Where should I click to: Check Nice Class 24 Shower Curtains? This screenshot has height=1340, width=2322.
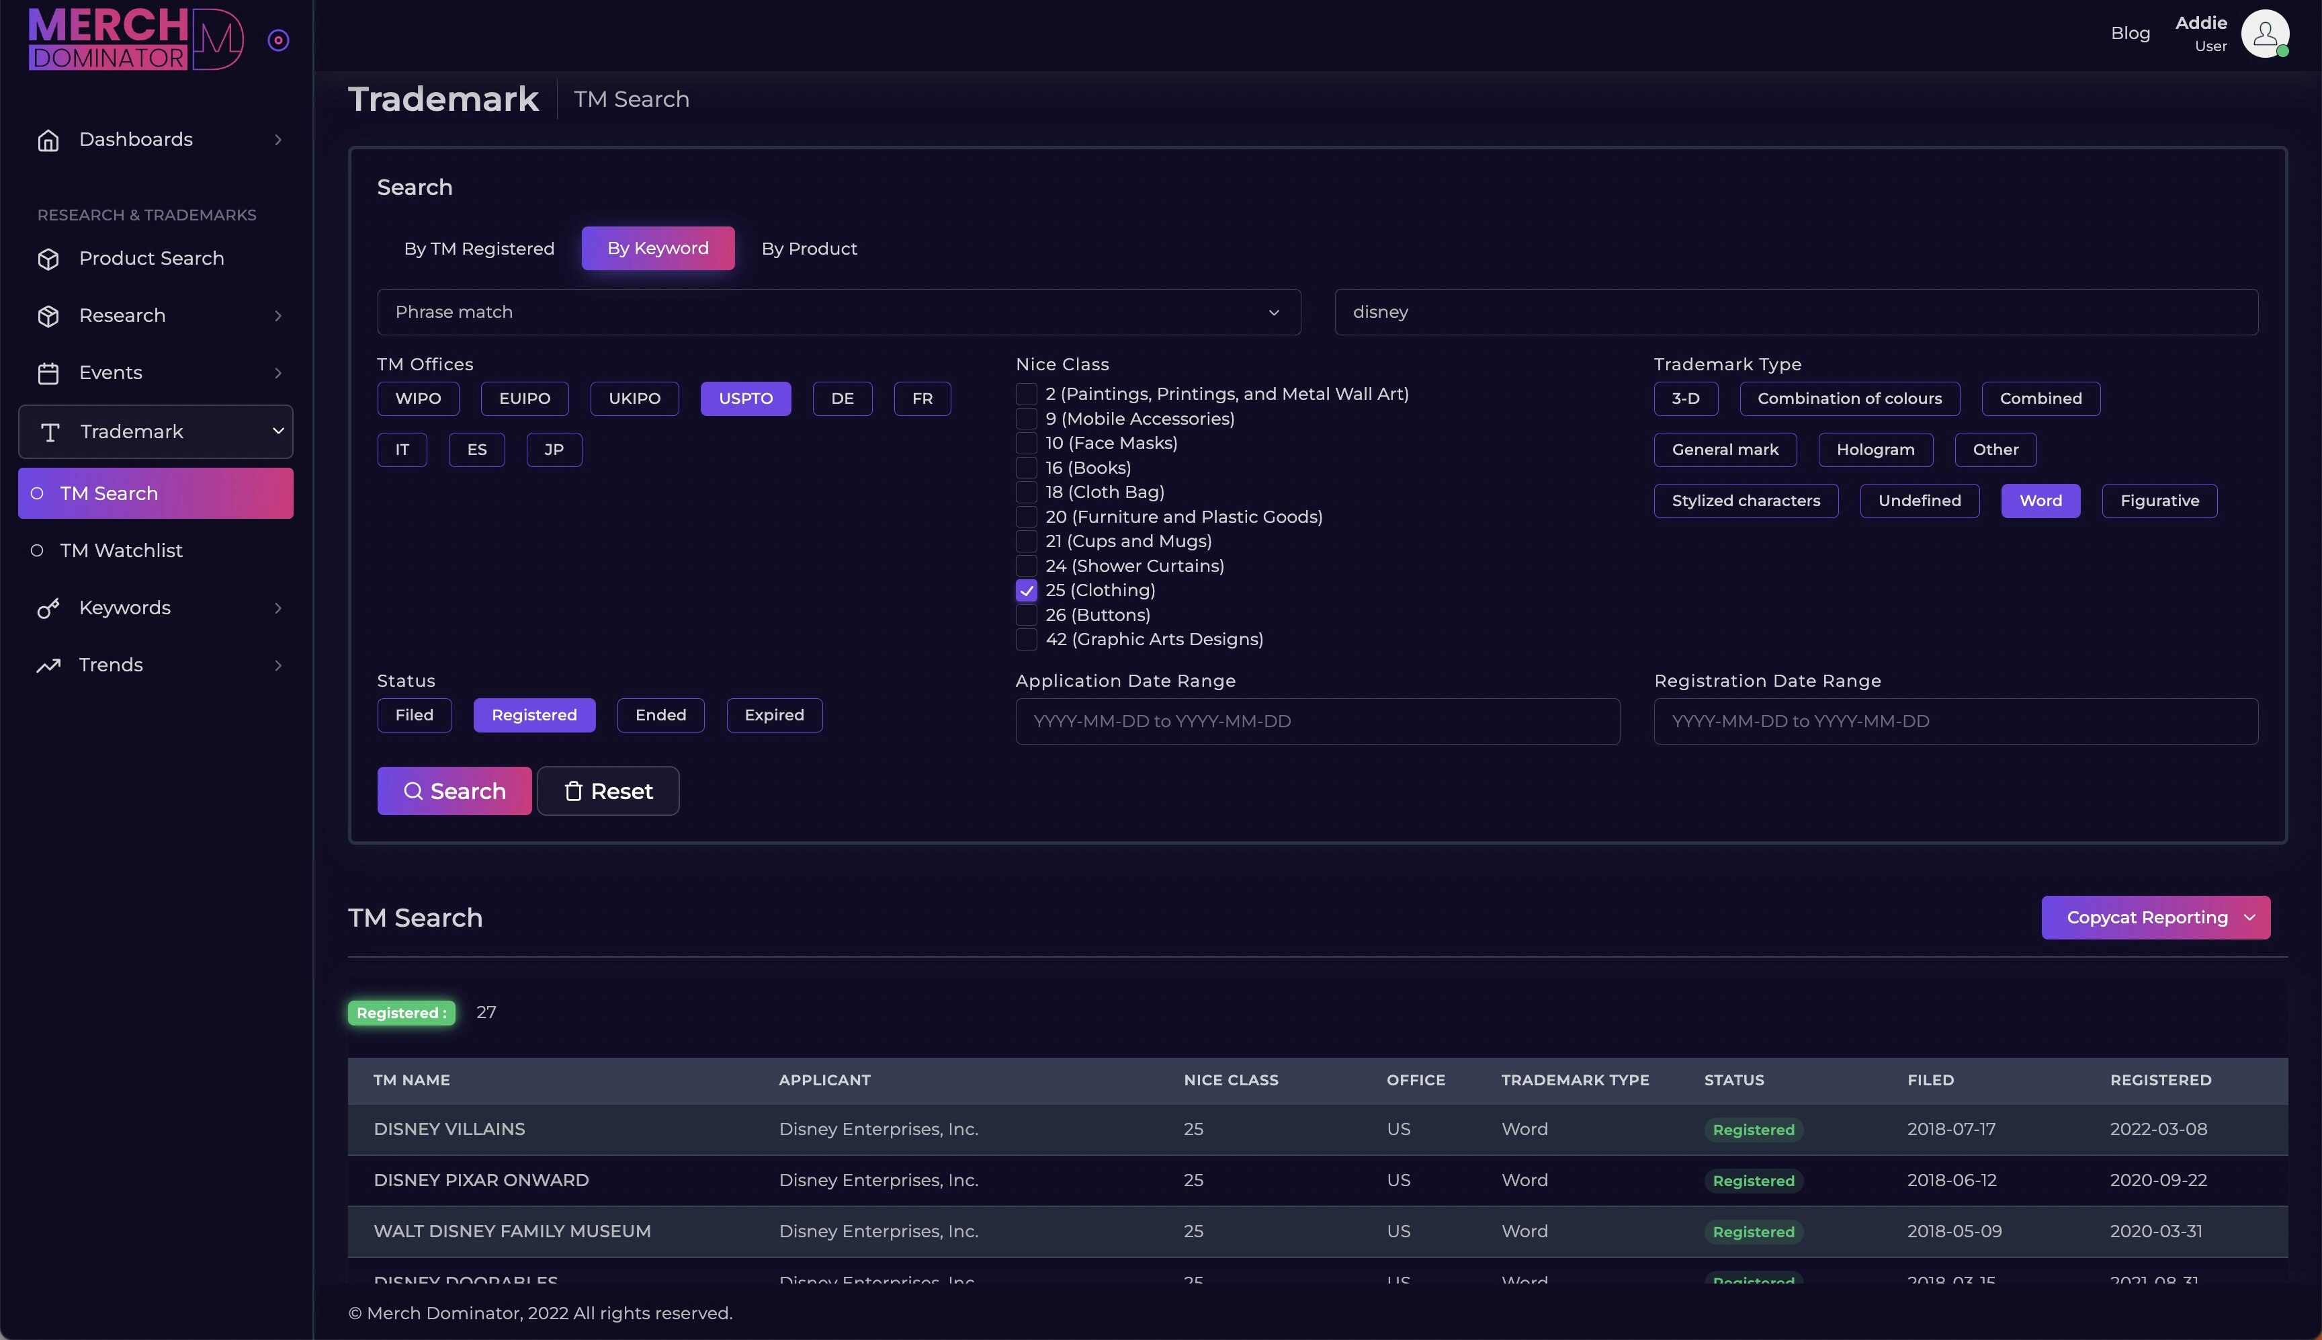tap(1026, 566)
